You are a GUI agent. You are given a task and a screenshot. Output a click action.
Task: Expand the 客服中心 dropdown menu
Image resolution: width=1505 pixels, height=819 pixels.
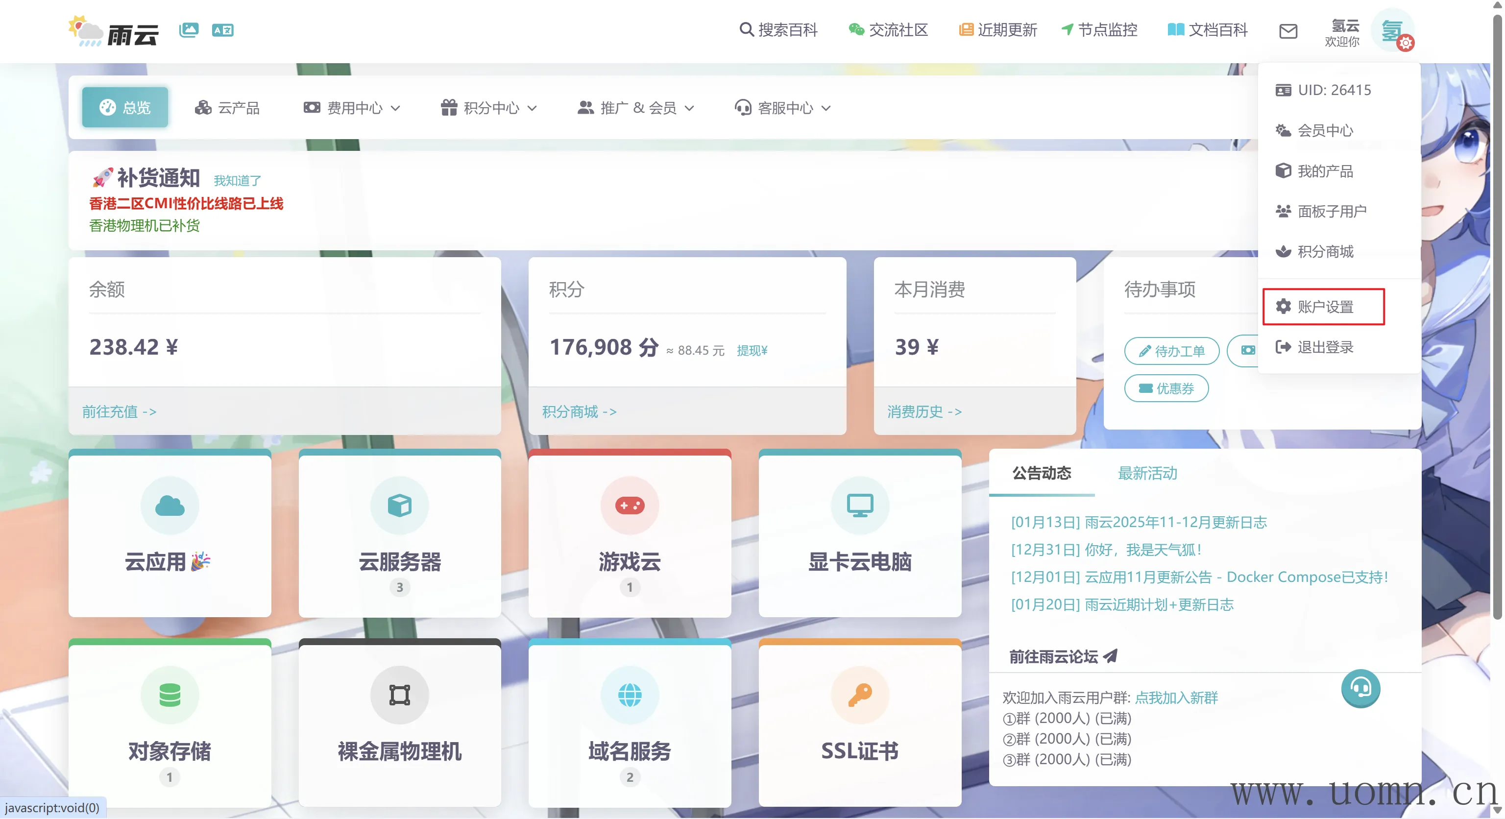click(x=783, y=108)
